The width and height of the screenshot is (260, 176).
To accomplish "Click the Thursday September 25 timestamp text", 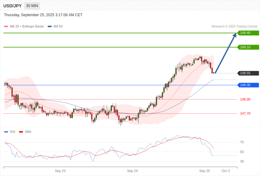I will pos(43,15).
